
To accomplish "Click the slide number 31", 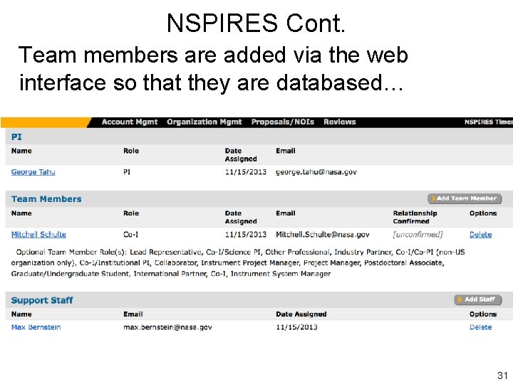I will [502, 375].
